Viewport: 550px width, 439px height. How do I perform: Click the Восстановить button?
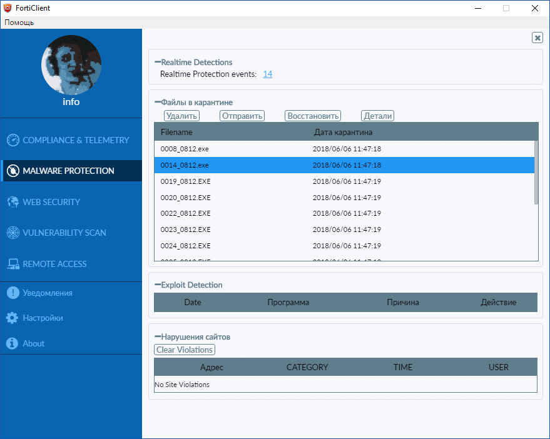coord(313,116)
